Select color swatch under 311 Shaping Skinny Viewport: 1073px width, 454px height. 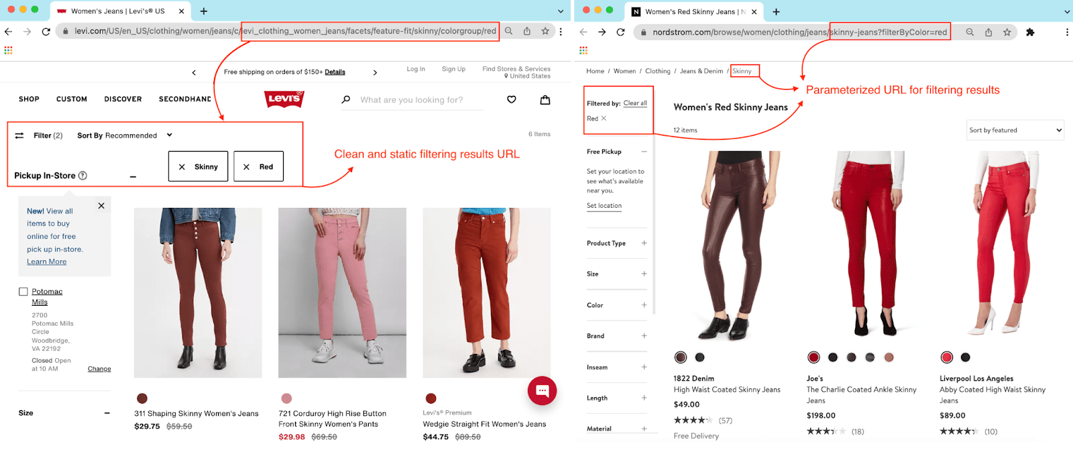click(x=142, y=398)
